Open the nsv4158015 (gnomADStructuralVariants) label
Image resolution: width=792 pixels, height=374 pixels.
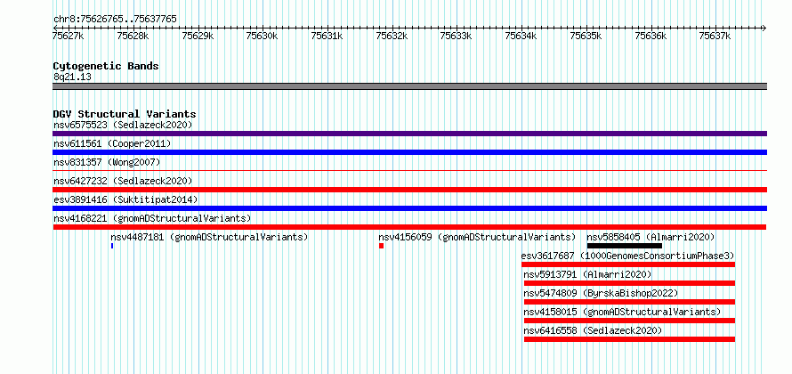[x=622, y=312]
